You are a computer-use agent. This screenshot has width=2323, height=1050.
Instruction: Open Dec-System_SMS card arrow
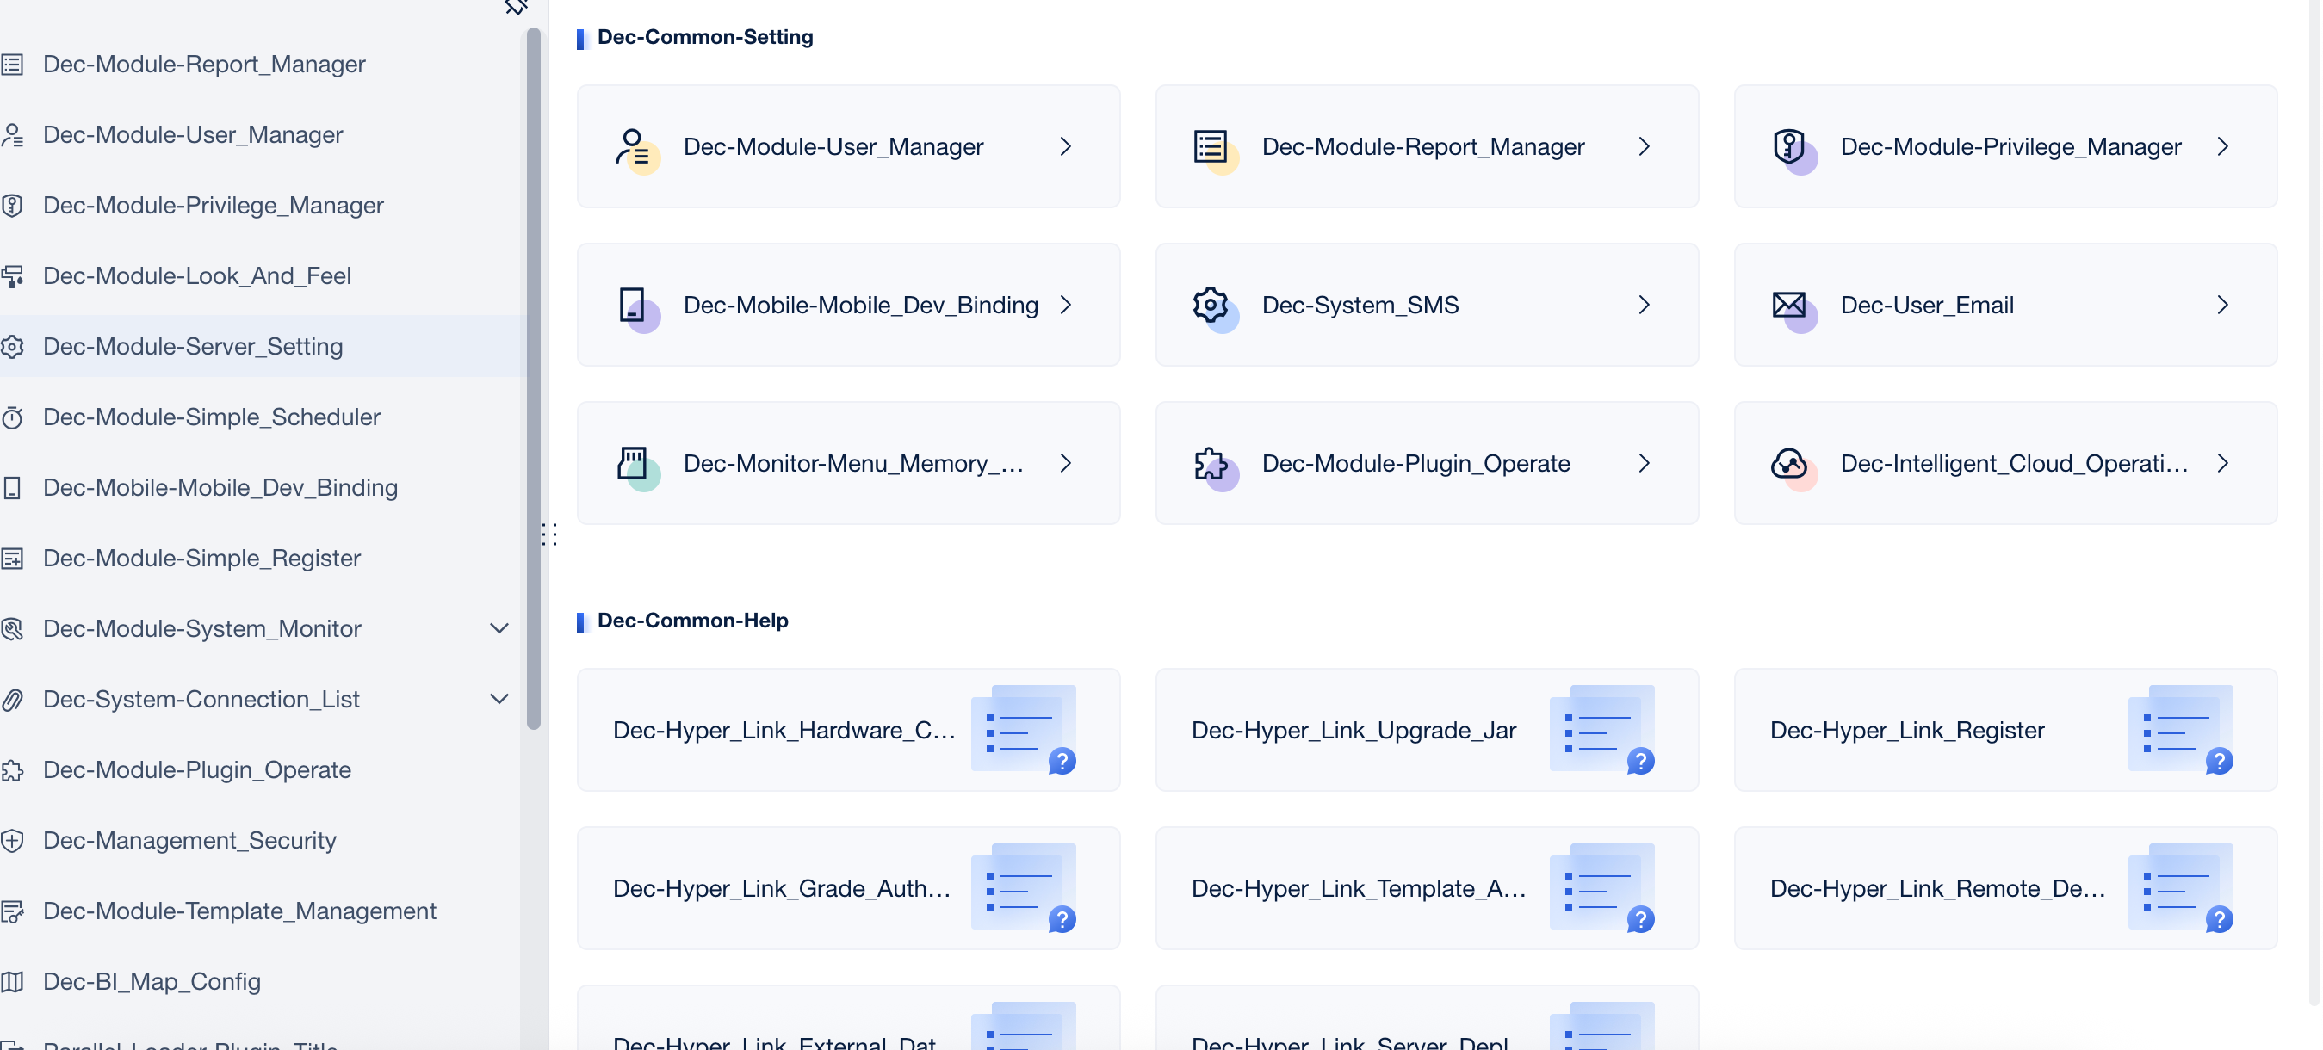pos(1644,305)
